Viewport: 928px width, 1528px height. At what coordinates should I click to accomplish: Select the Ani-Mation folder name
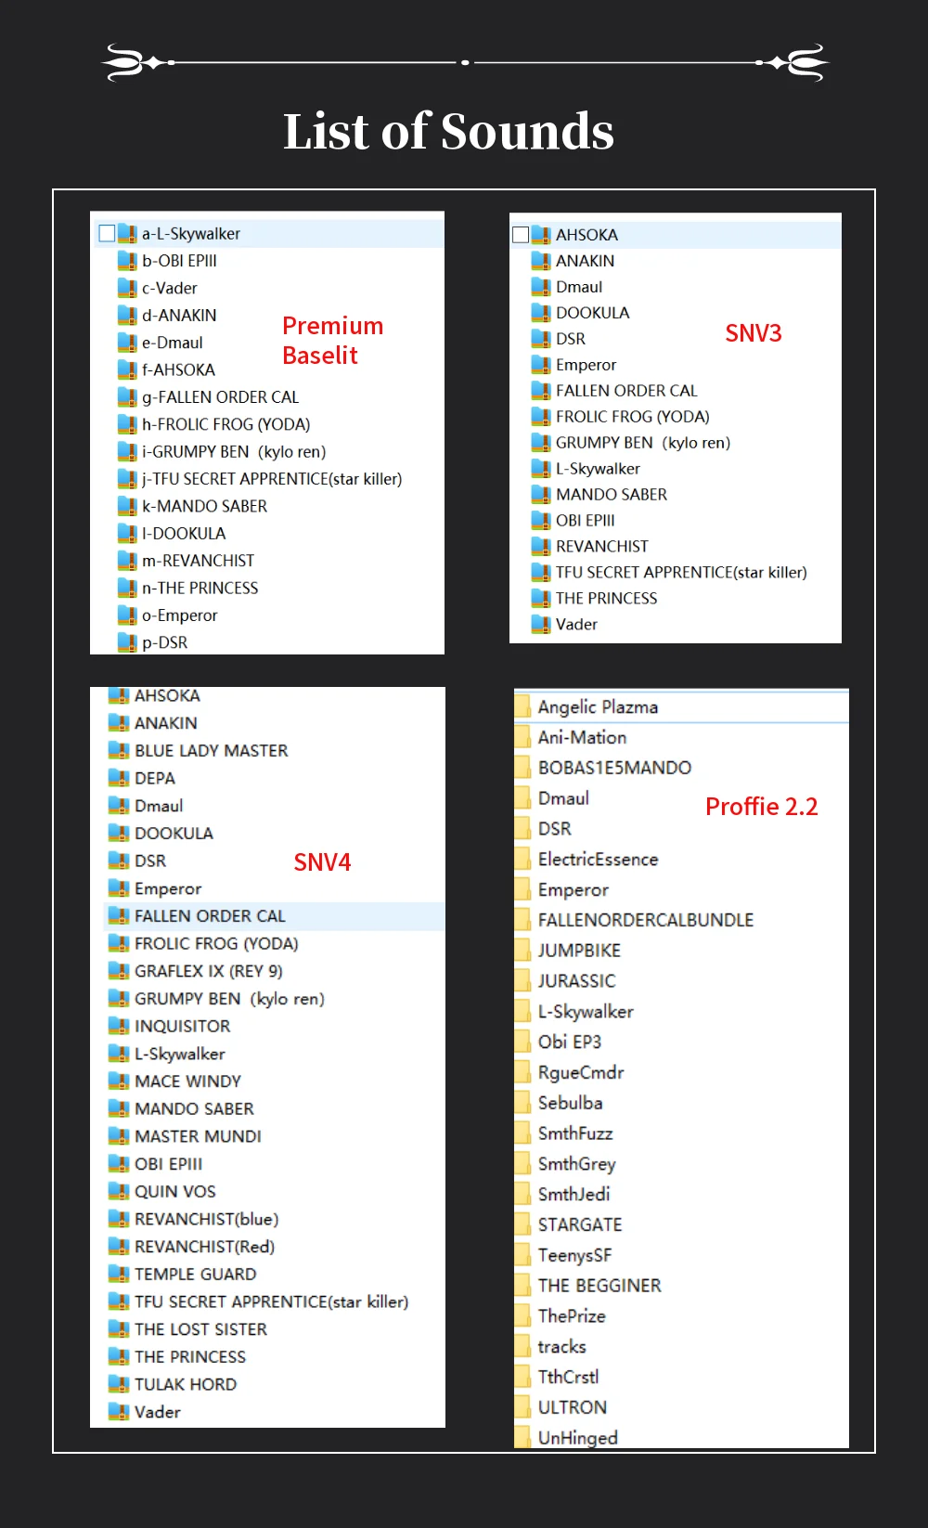(582, 737)
